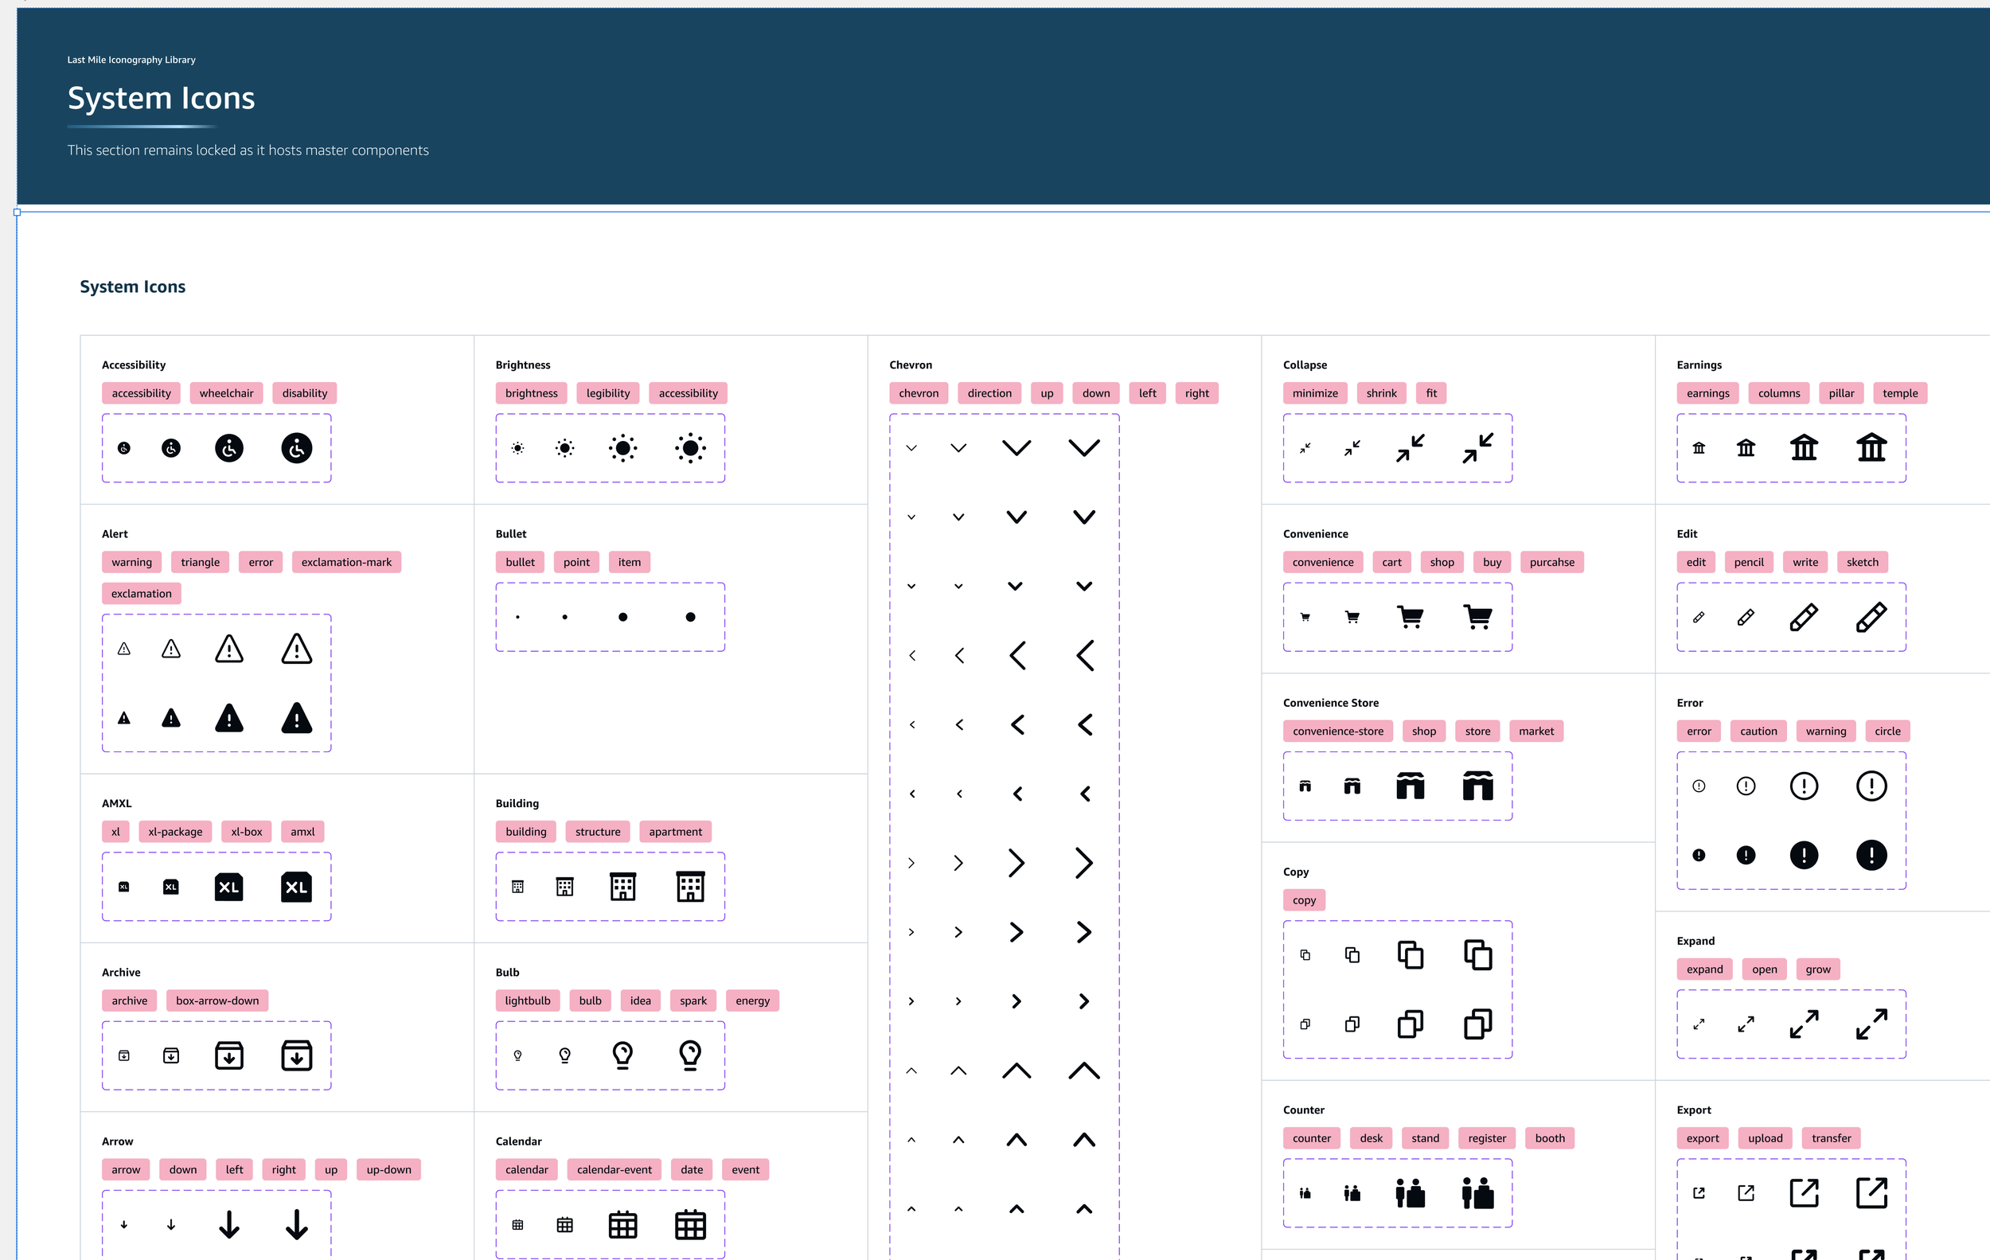Click the smallest thin chevron down icon
This screenshot has height=1260, width=1990.
911,448
